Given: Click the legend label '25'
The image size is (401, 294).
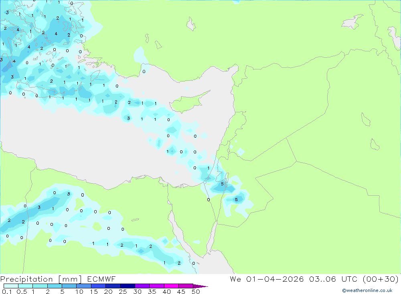Looking at the screenshot, I should click(x=123, y=292).
